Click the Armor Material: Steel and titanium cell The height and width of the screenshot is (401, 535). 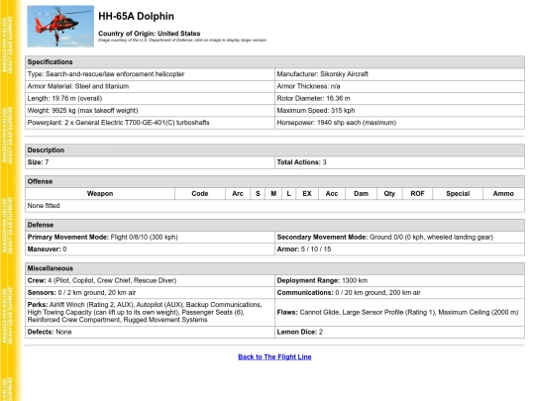tap(150, 86)
